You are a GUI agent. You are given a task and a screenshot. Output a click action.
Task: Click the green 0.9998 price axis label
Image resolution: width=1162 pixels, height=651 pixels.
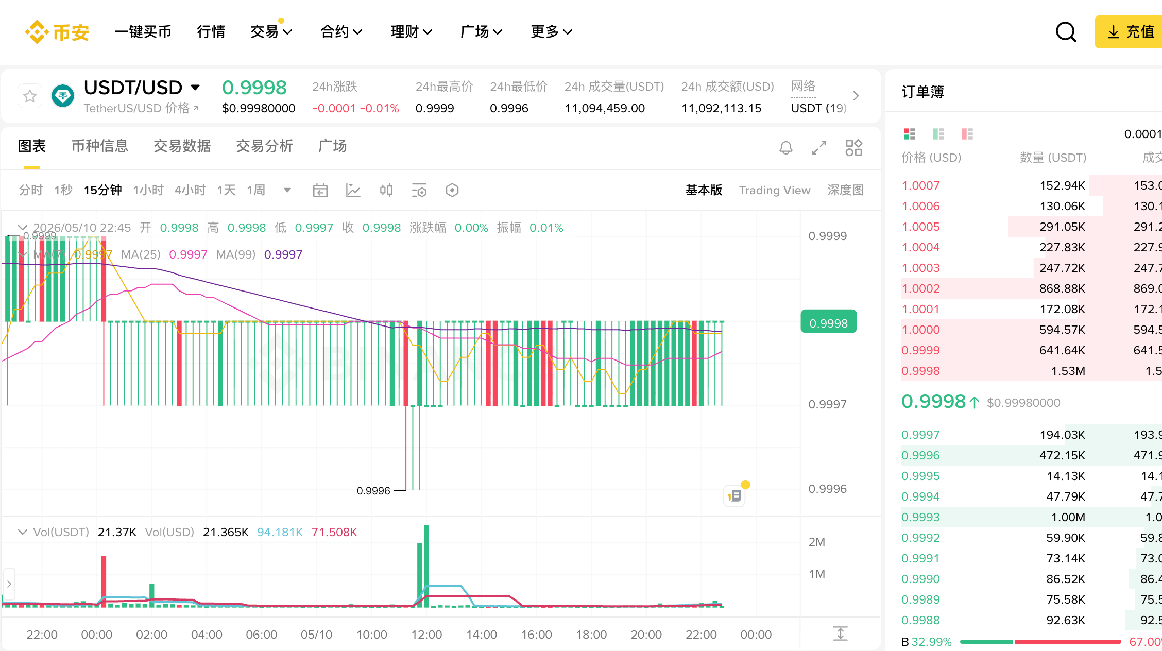[828, 322]
